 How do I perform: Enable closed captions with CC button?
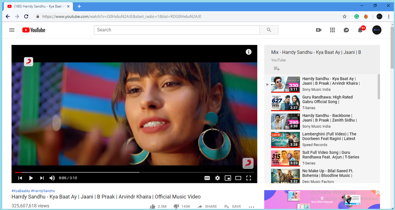(207, 178)
